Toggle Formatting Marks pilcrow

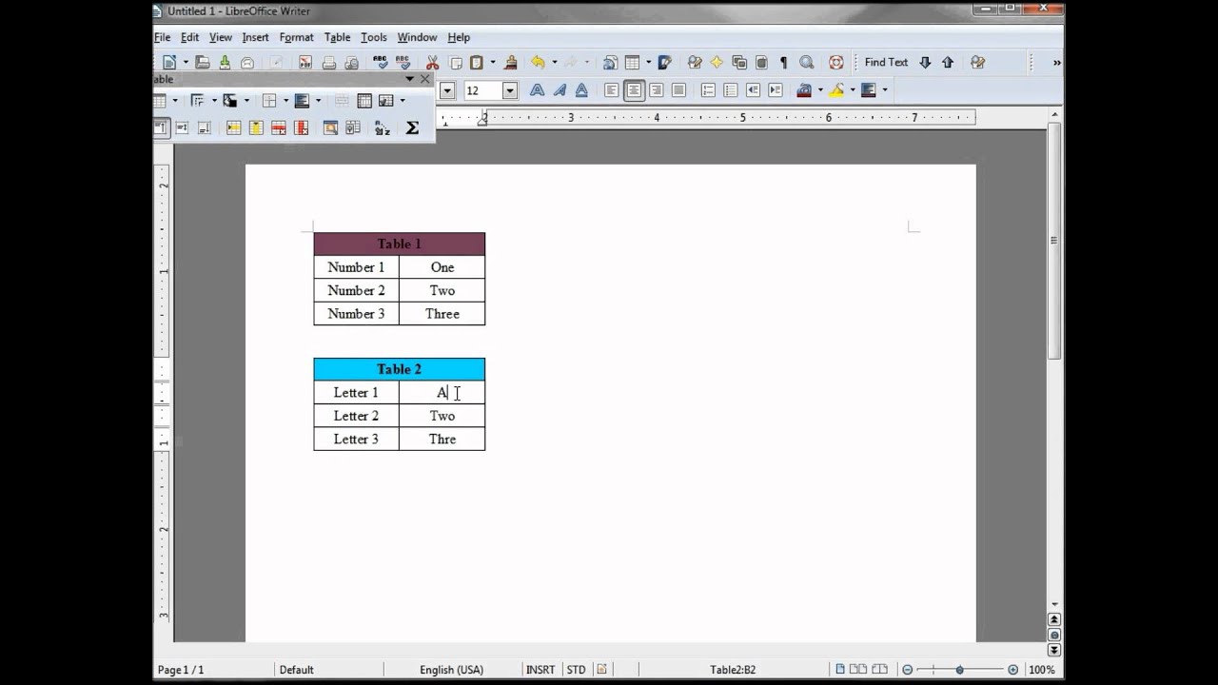pyautogui.click(x=783, y=62)
